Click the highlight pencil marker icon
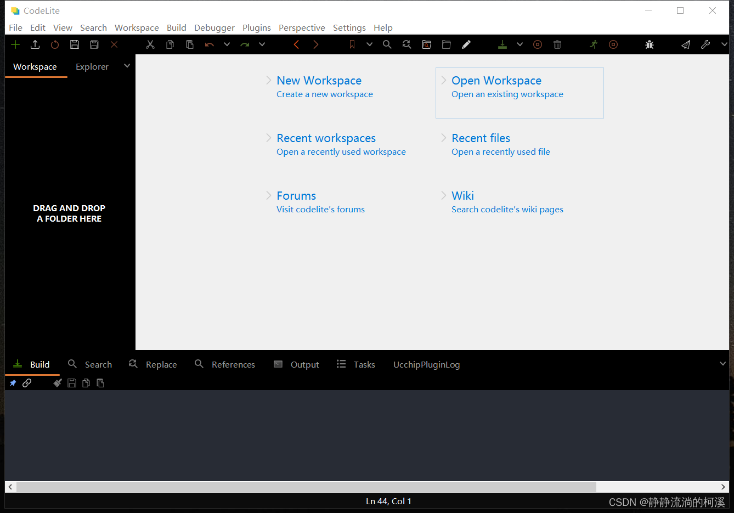Image resolution: width=734 pixels, height=513 pixels. [466, 44]
